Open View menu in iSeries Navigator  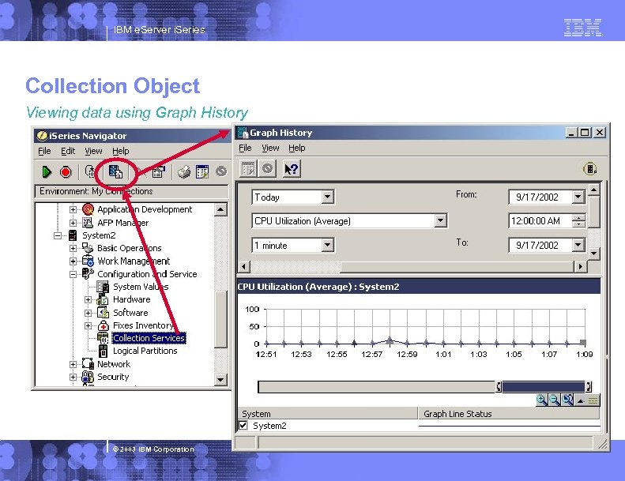click(x=93, y=151)
